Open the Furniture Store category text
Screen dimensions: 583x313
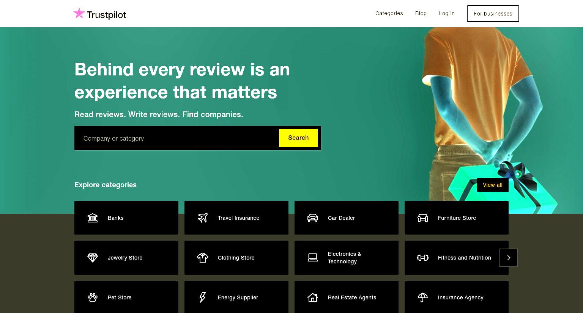point(457,218)
